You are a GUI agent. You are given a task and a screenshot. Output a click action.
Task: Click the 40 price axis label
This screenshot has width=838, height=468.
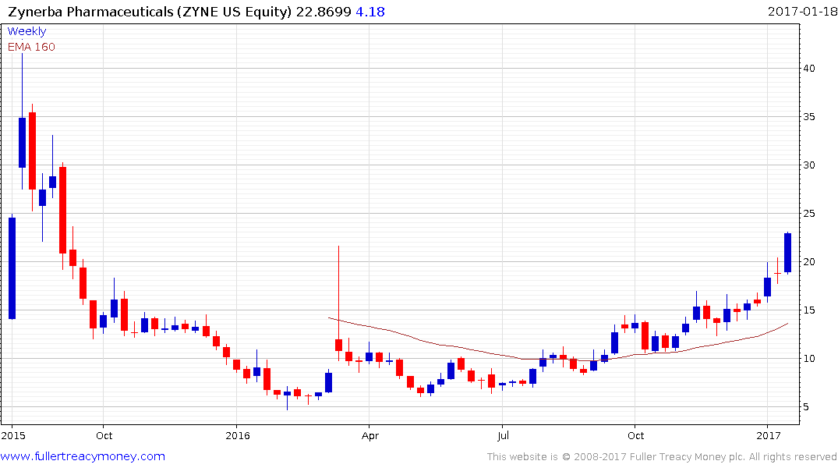pos(808,69)
